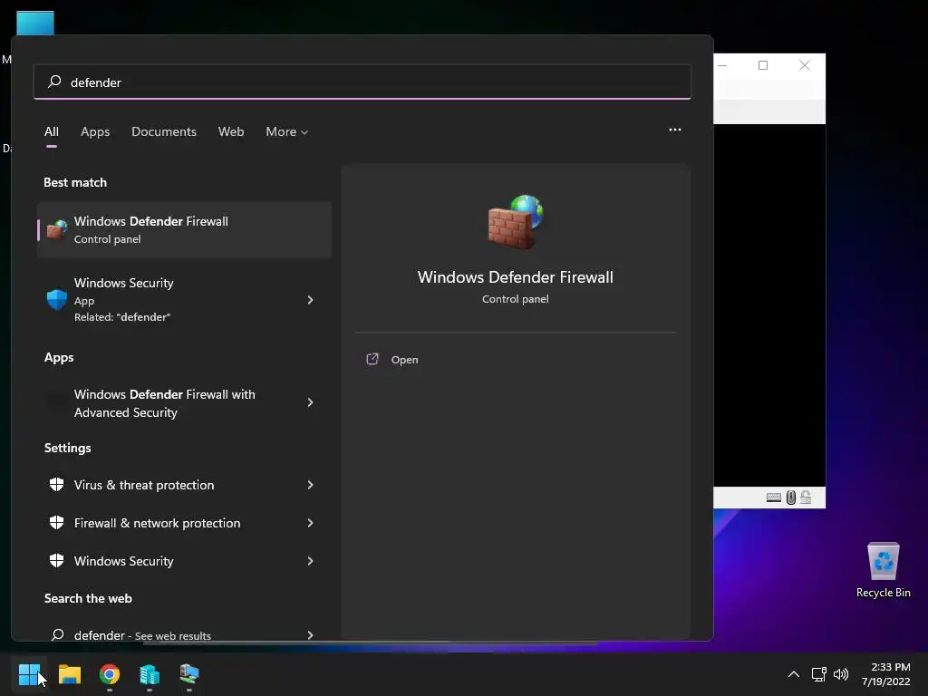Click the lock icon in background window status bar
The height and width of the screenshot is (696, 928).
point(806,498)
